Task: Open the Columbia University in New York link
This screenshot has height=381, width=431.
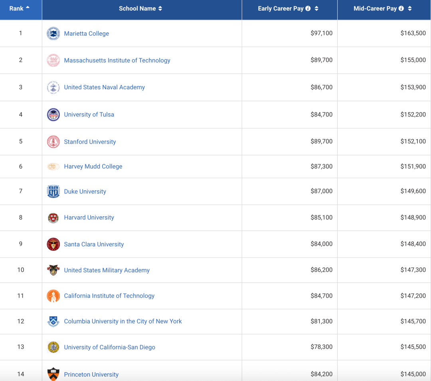Action: point(123,322)
